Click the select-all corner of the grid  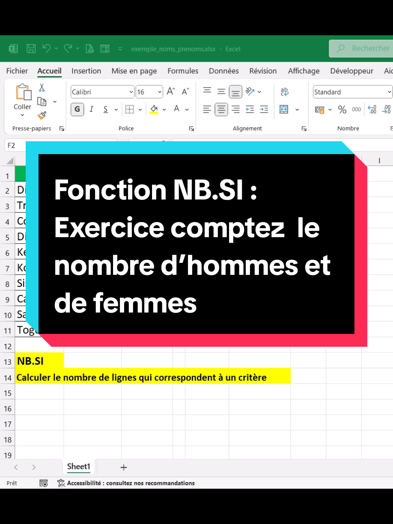pyautogui.click(x=9, y=161)
